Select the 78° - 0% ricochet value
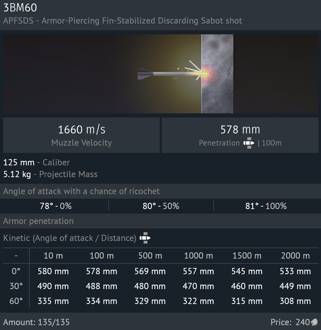This screenshot has height=330, width=321. [55, 206]
